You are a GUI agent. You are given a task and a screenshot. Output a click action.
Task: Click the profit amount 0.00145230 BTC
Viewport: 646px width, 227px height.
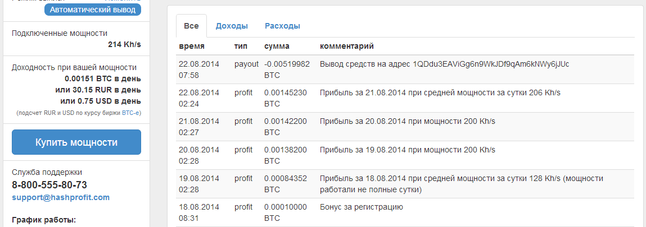tap(286, 98)
